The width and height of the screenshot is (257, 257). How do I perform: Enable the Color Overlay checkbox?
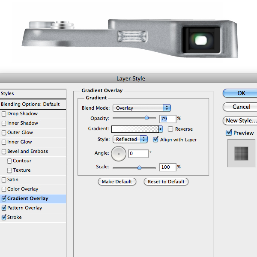4,189
